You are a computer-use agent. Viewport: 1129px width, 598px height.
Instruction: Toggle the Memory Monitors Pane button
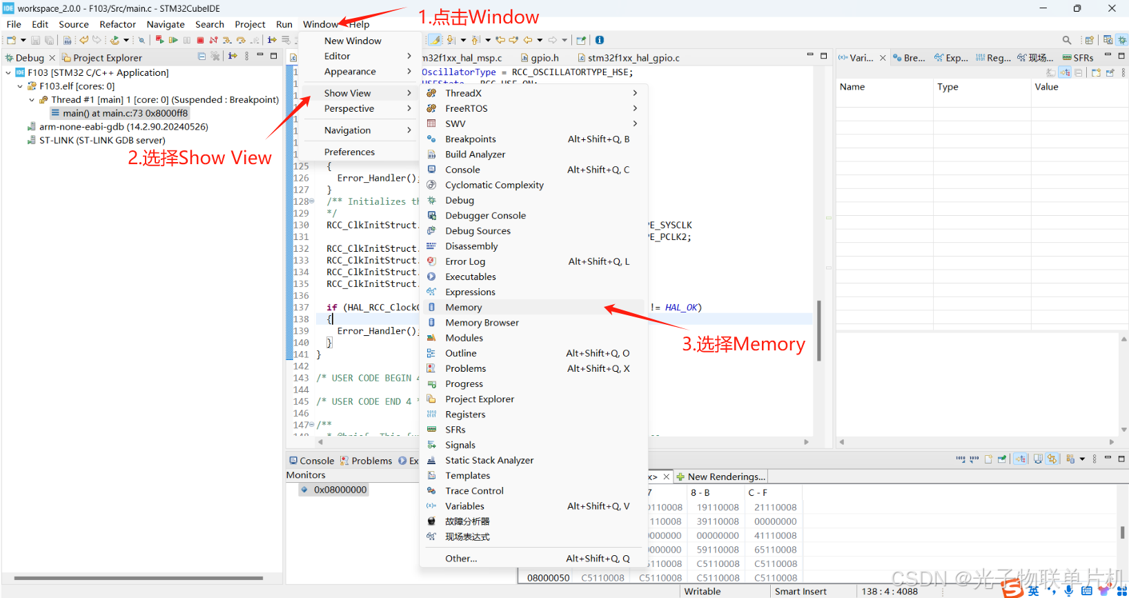1020,459
